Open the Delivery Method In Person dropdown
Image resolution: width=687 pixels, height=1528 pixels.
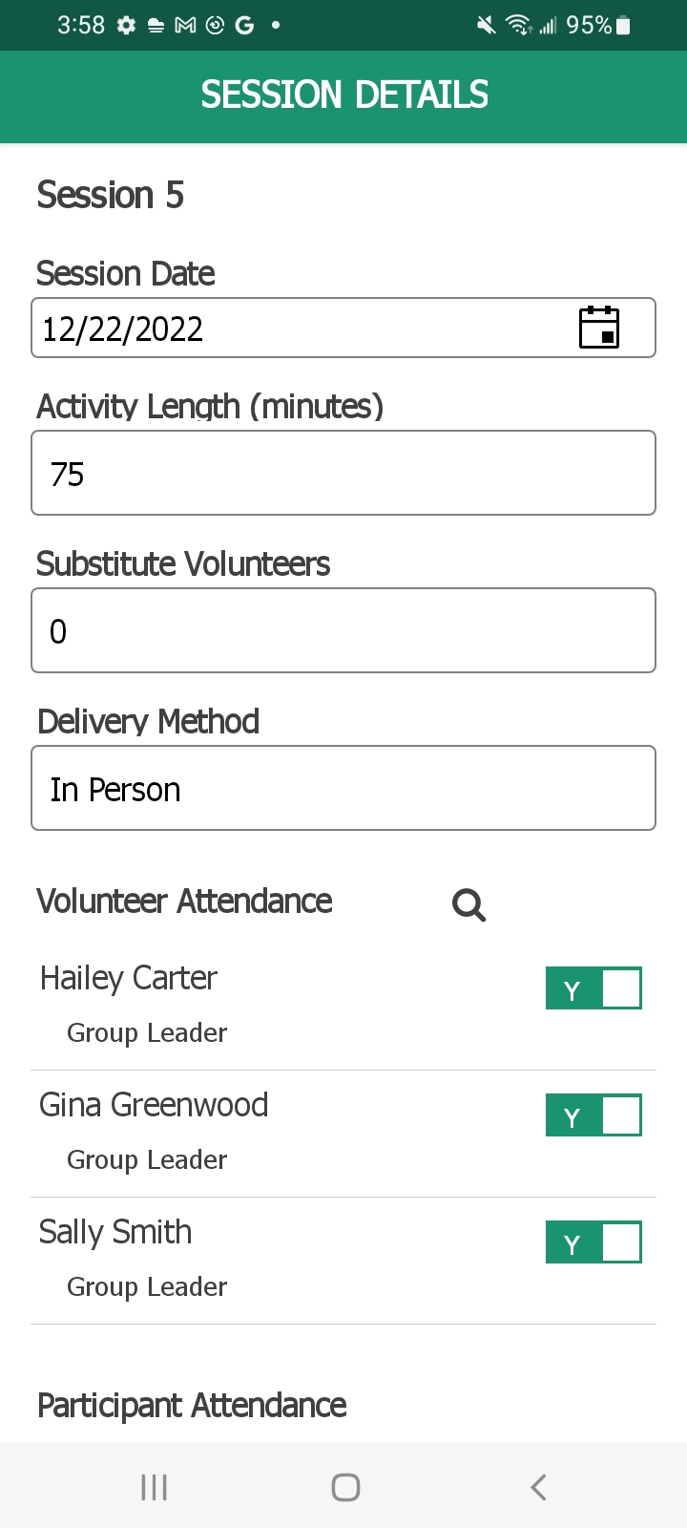tap(343, 788)
